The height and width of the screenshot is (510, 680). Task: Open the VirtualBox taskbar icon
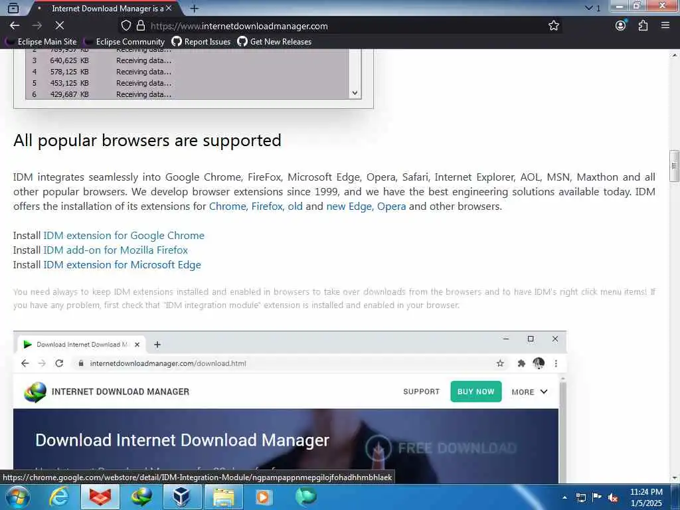(183, 497)
